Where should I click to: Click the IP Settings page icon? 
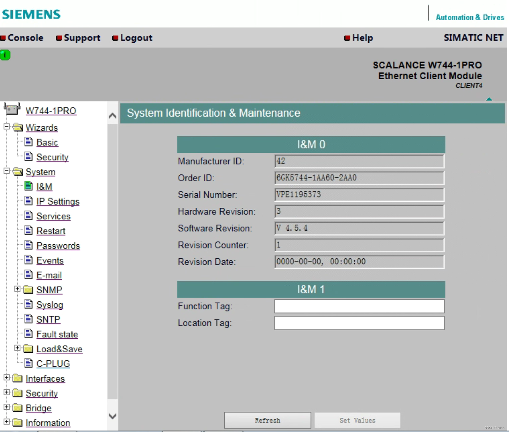[29, 200]
